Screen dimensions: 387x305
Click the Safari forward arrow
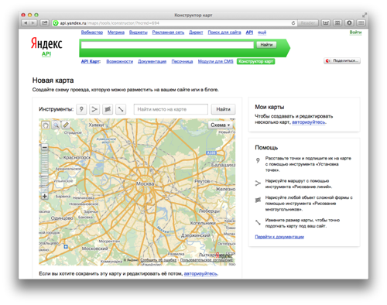point(33,23)
